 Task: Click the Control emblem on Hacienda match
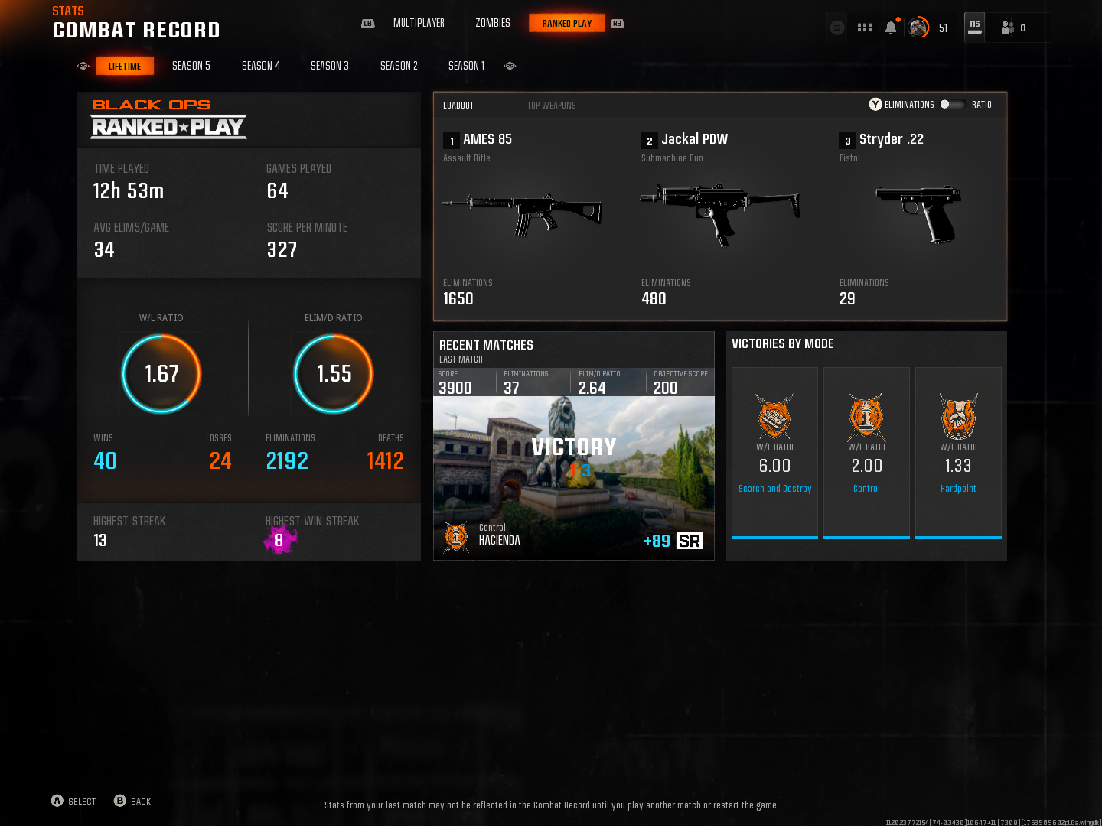[x=456, y=537]
